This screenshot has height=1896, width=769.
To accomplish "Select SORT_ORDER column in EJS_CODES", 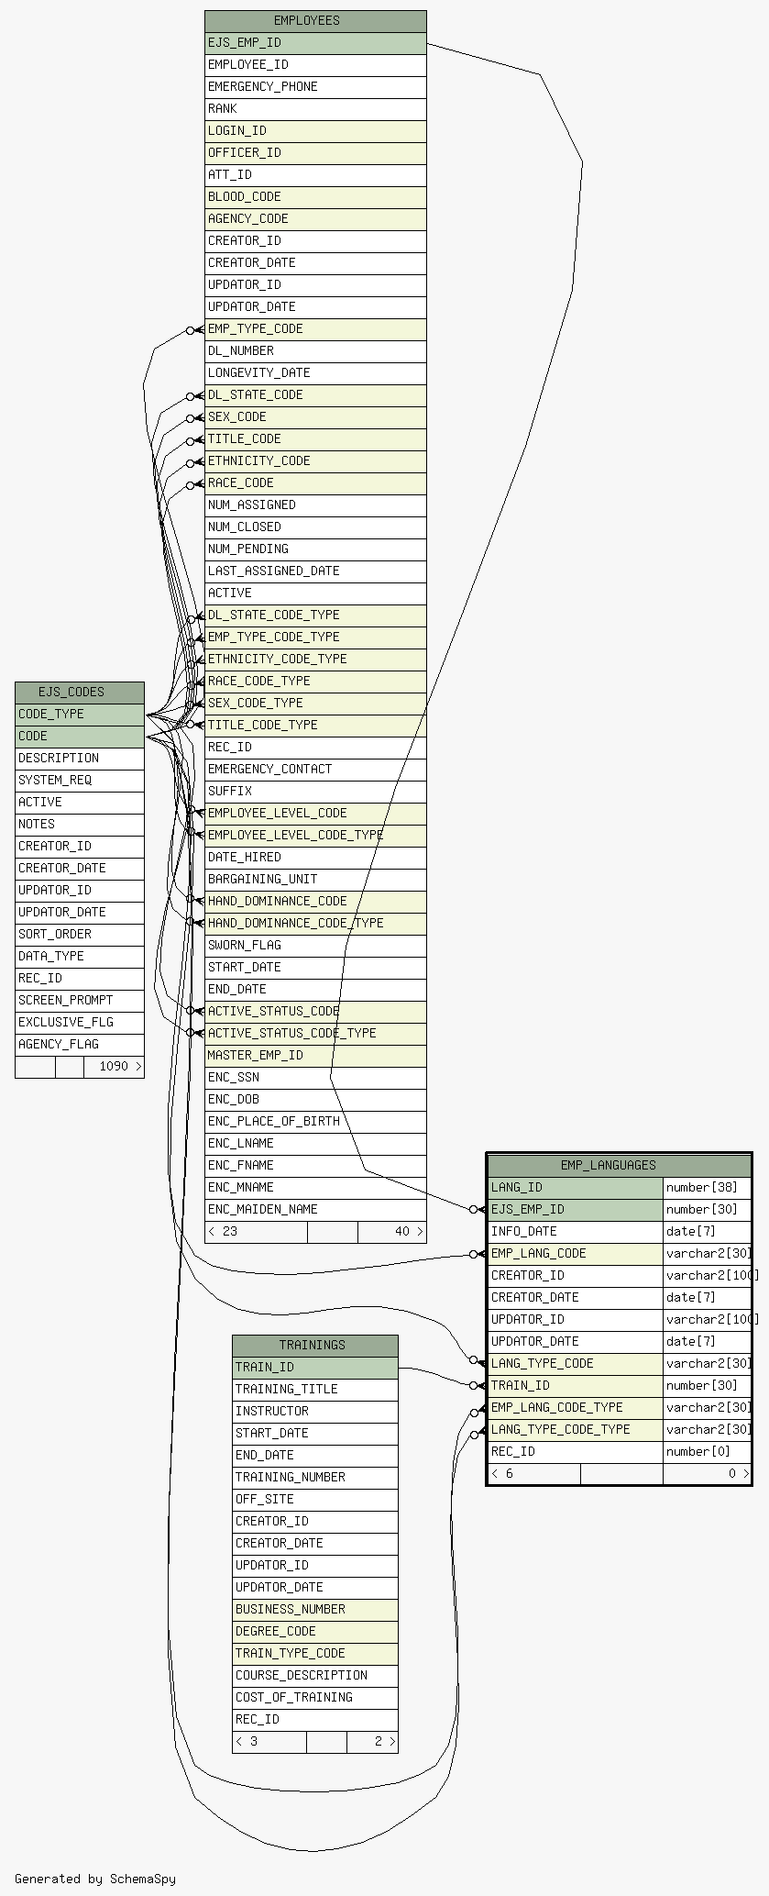I will [80, 935].
